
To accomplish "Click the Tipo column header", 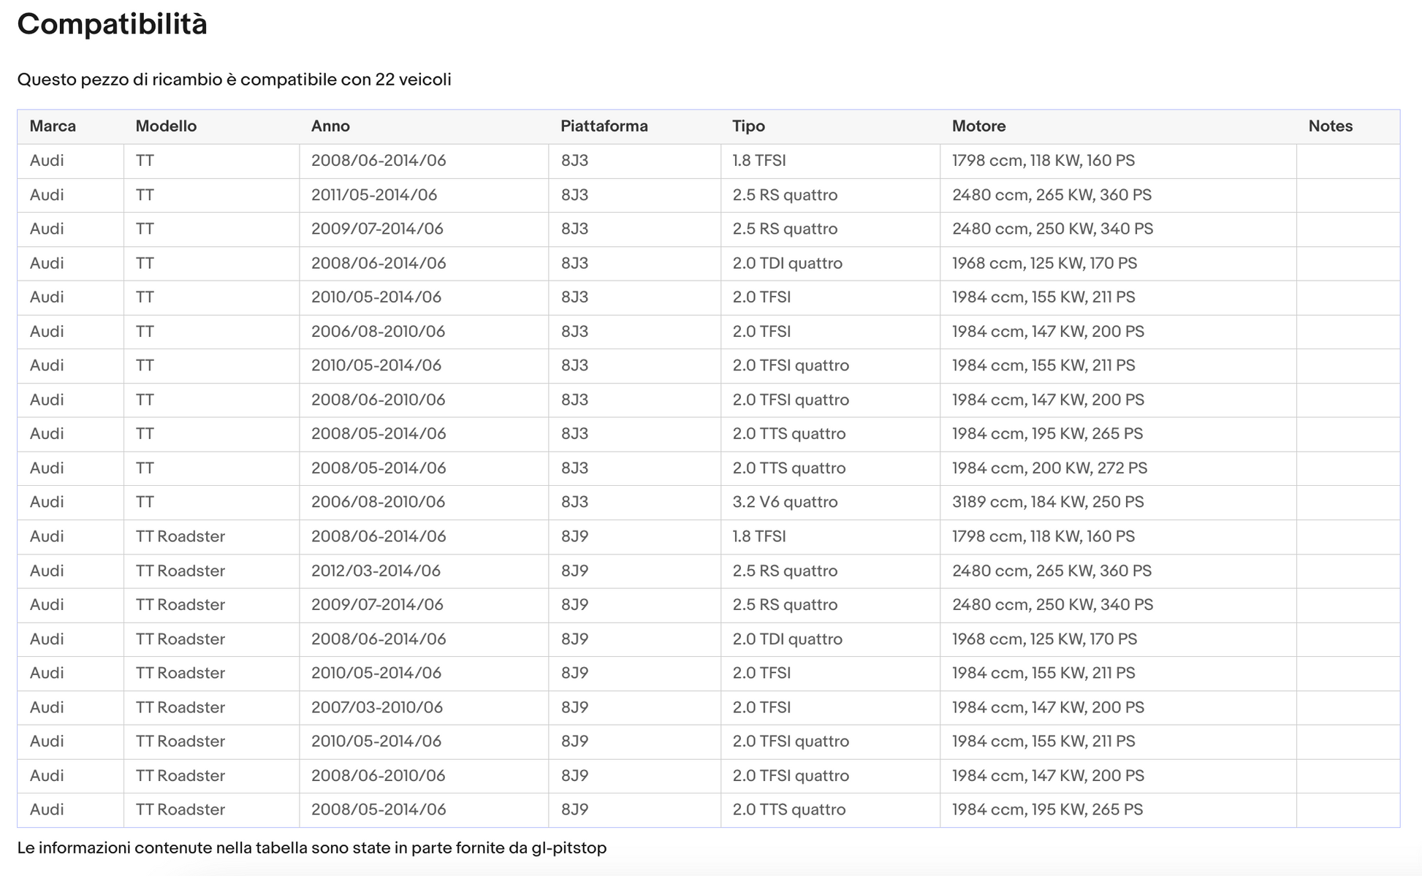I will tap(748, 126).
